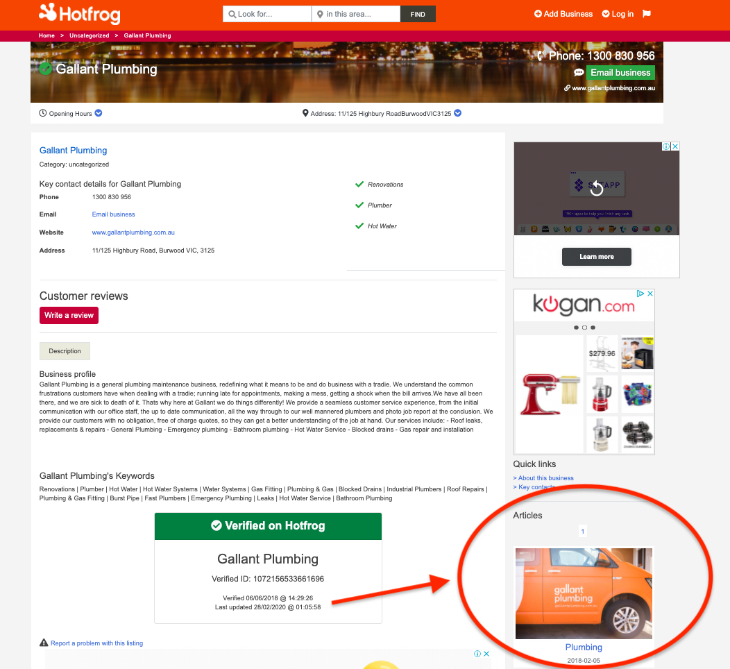This screenshot has width=730, height=669.
Task: Click the Write a review button
Action: click(x=69, y=315)
